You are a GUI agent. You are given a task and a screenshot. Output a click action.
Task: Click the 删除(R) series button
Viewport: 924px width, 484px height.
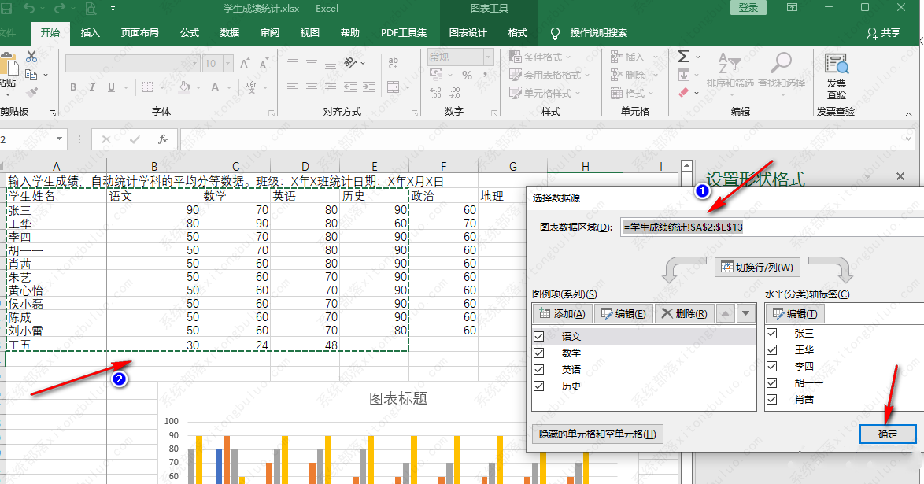point(684,314)
